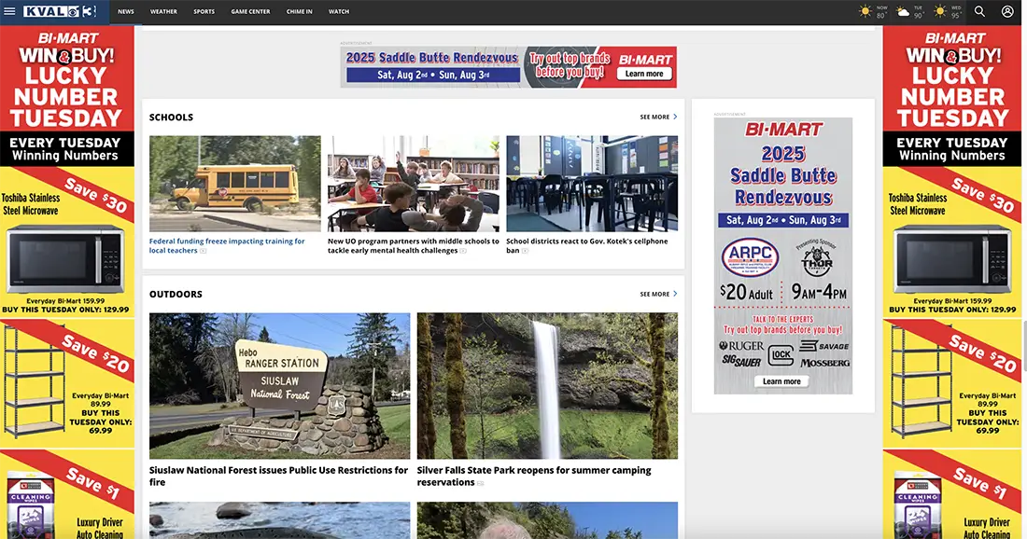The image size is (1027, 539).
Task: Click the Wednesday sunny forecast icon
Action: [940, 11]
